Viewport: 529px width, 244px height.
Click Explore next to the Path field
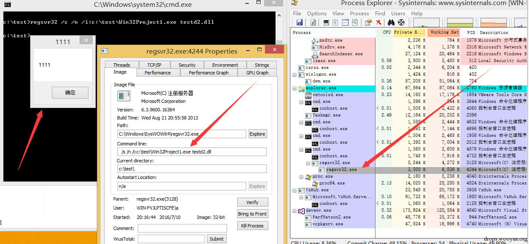coord(257,134)
